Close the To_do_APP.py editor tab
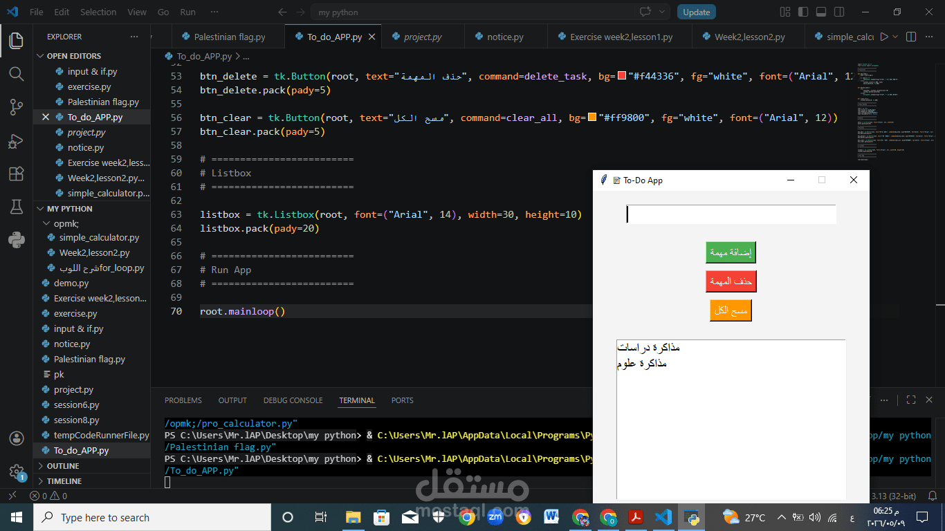This screenshot has width=945, height=531. point(371,37)
